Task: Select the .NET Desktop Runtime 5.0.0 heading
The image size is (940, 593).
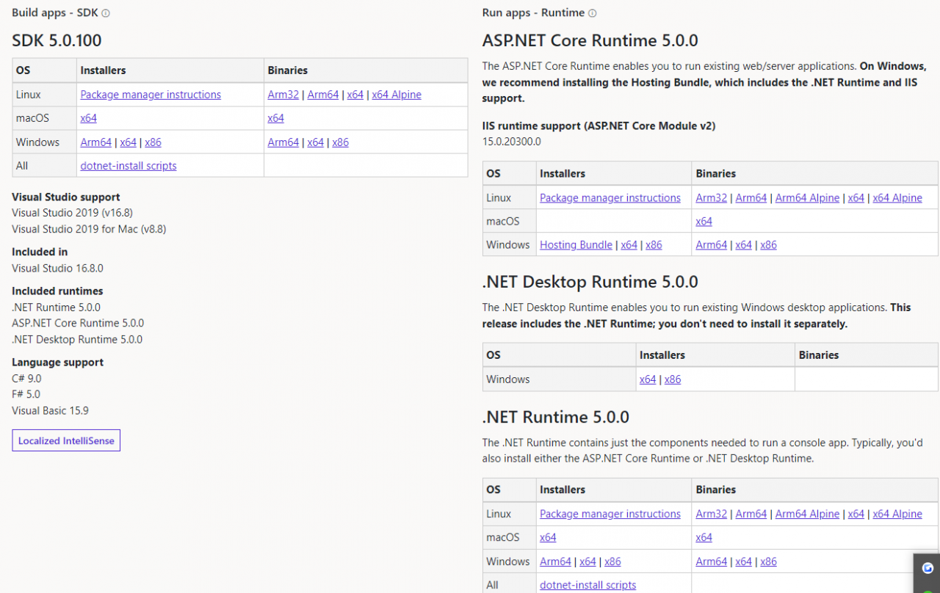Action: 590,282
